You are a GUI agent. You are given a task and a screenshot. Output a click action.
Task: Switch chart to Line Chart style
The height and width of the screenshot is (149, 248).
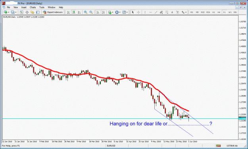tap(79, 12)
